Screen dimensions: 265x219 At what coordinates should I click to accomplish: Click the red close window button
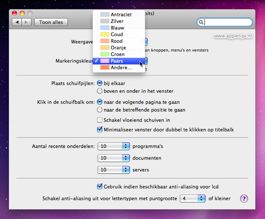click(14, 13)
